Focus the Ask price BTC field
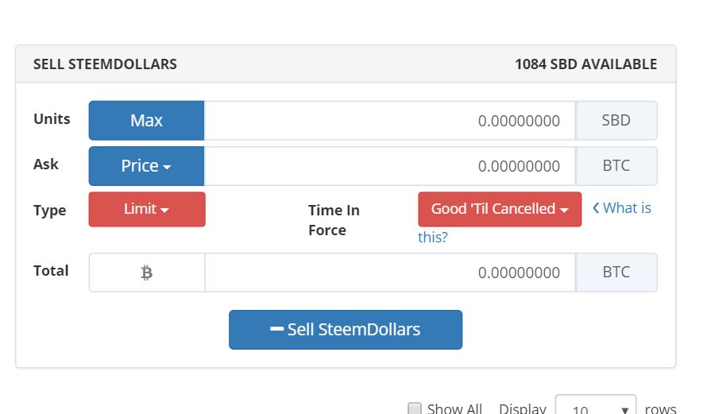 pyautogui.click(x=389, y=166)
